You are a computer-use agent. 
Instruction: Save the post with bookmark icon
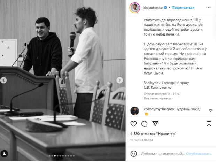click(x=209, y=124)
